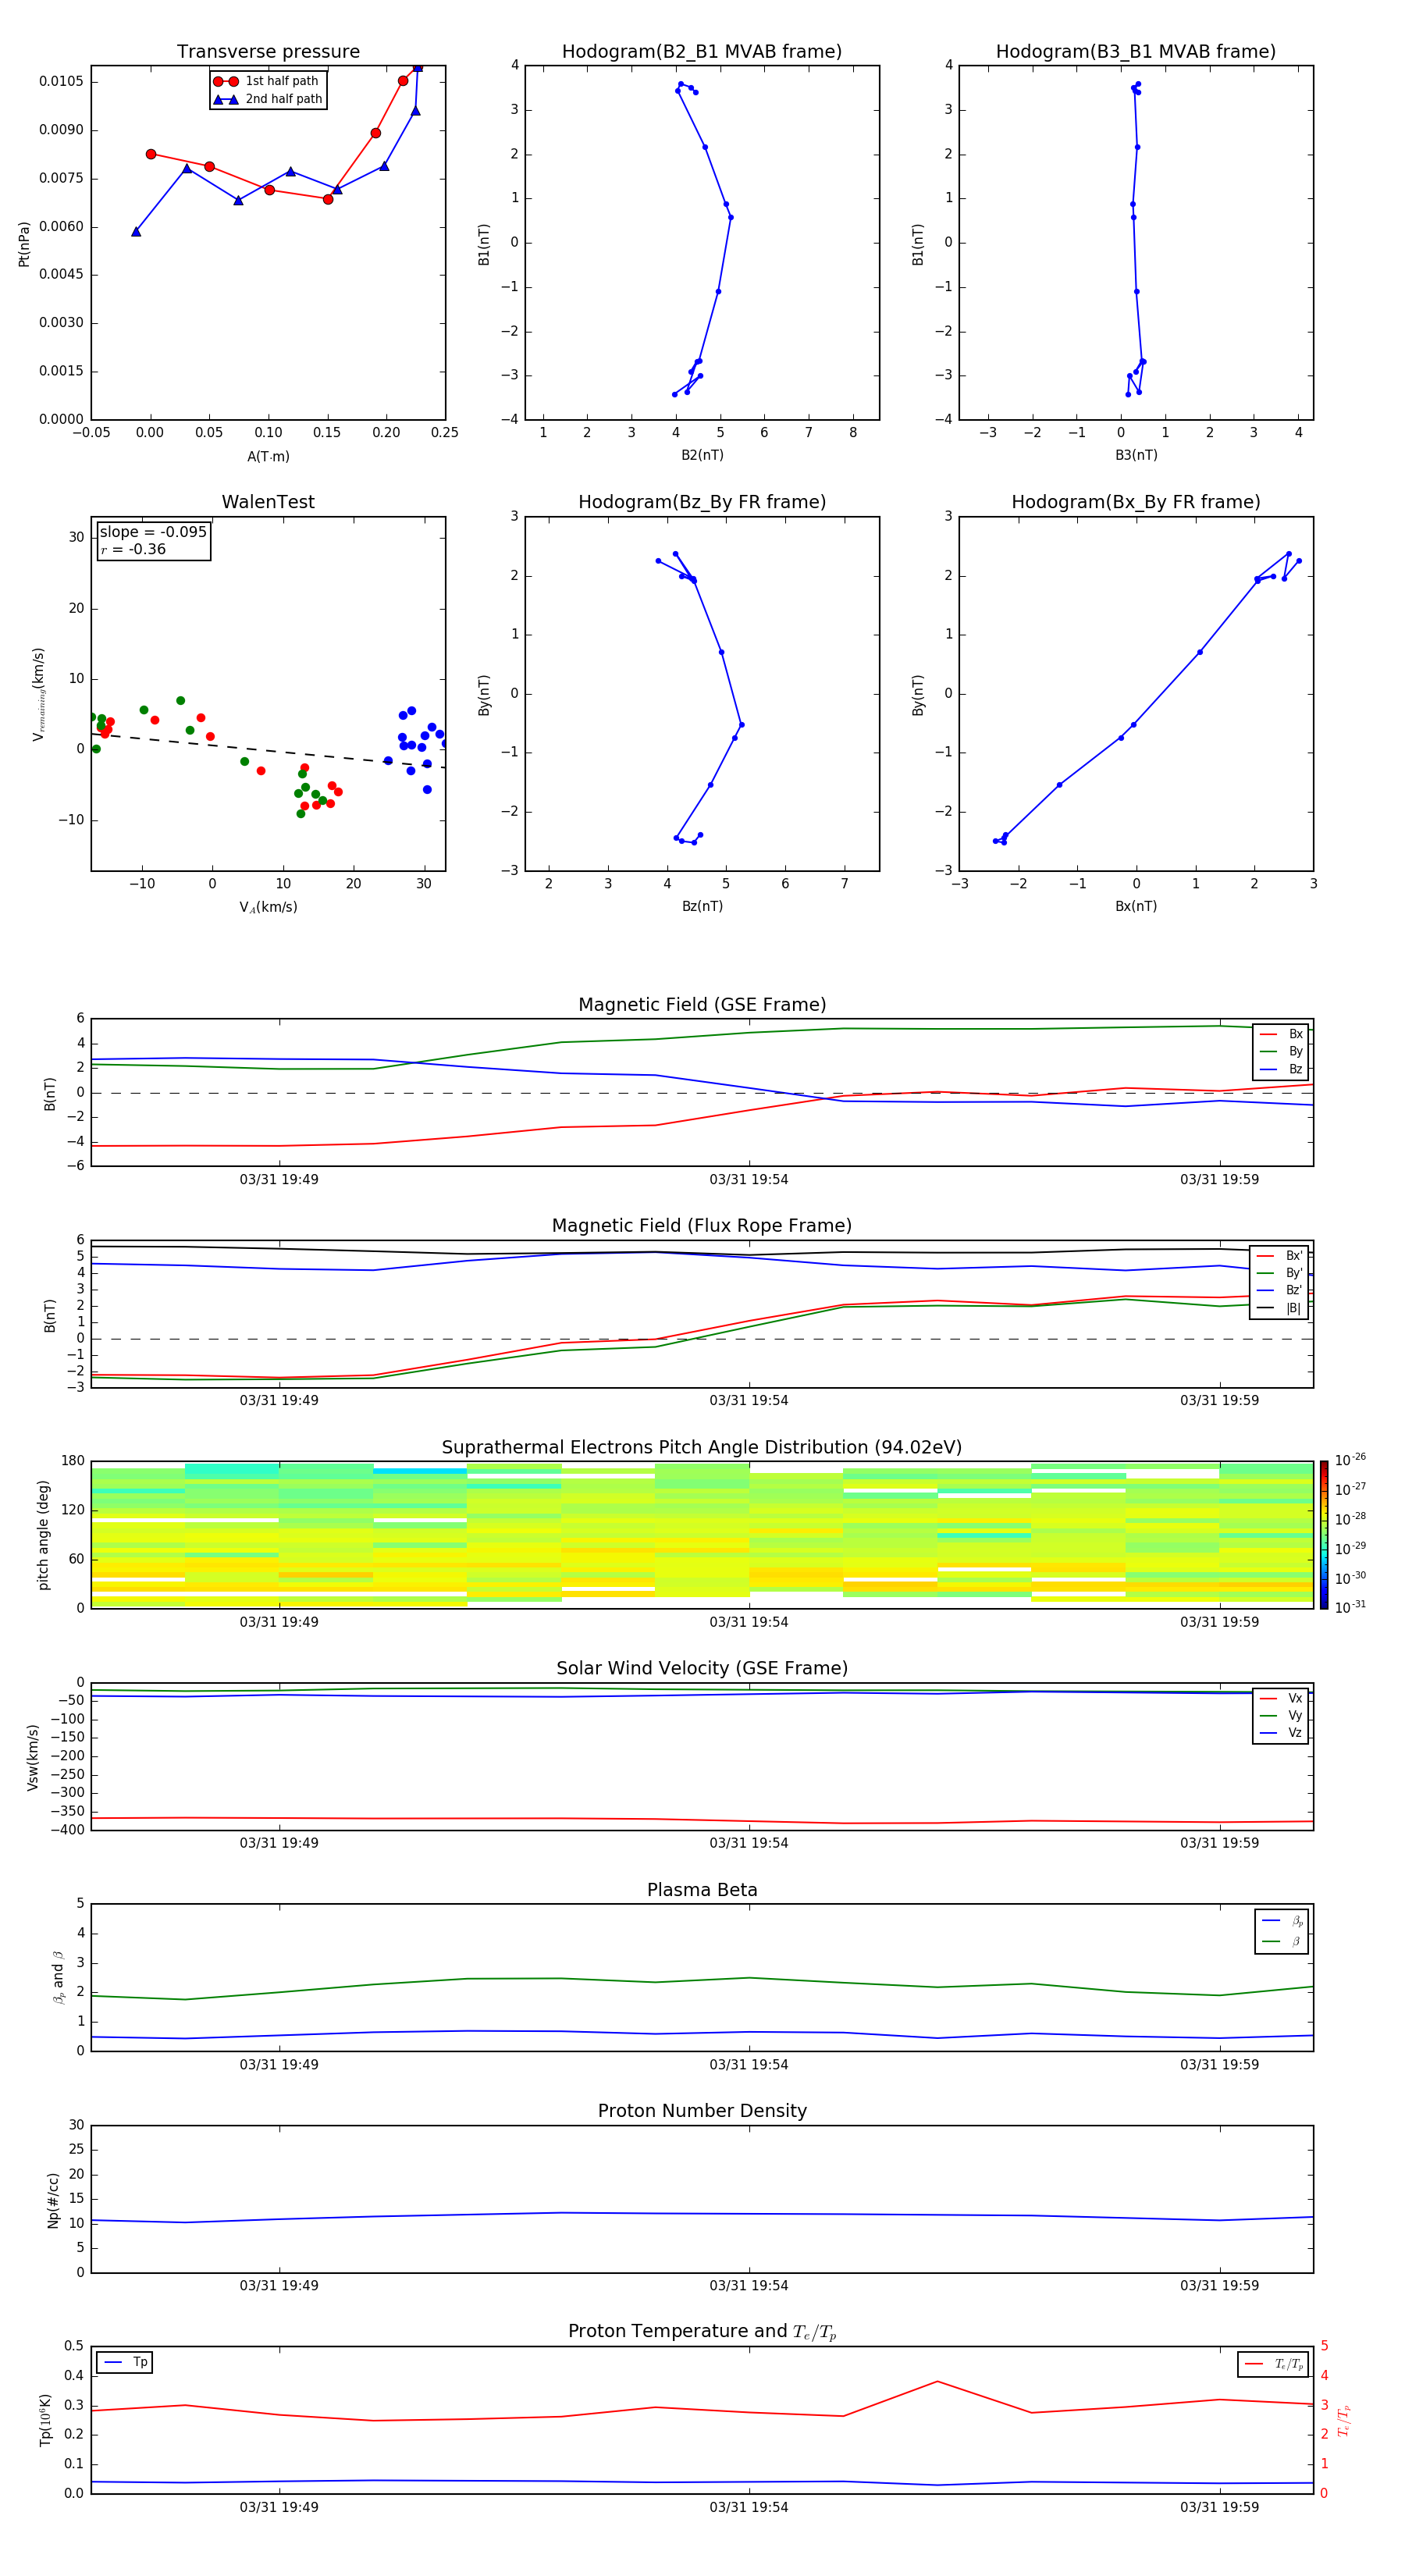The height and width of the screenshot is (2576, 1405).
Task: Select the "1st half path" legend entry
Action: [x=267, y=81]
